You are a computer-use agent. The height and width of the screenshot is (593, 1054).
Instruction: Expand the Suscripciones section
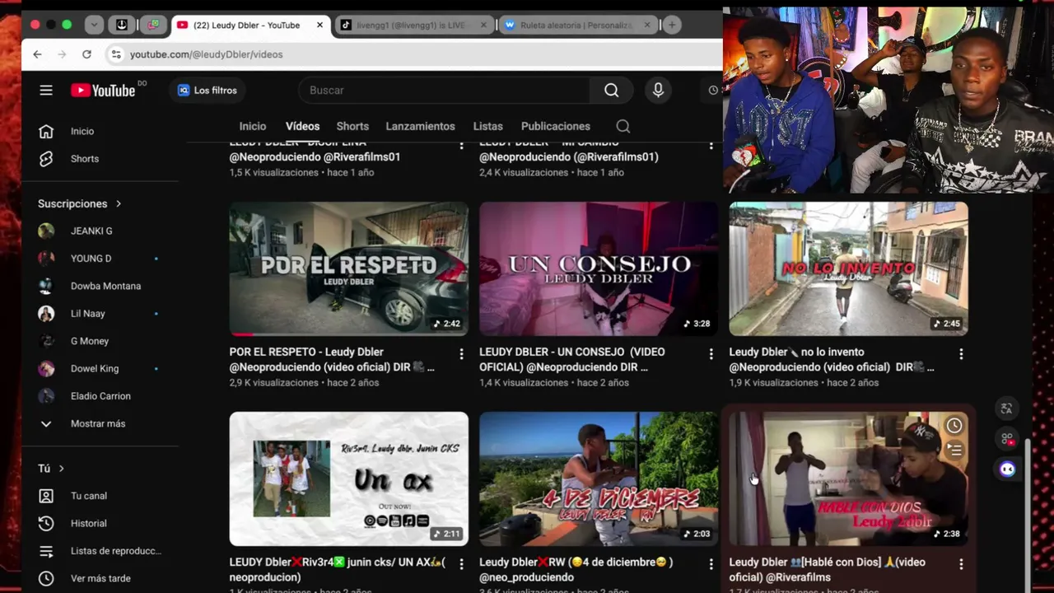click(80, 203)
